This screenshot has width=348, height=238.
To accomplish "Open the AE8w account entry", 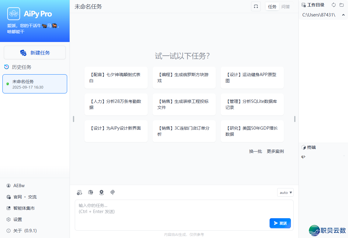I will (19, 186).
